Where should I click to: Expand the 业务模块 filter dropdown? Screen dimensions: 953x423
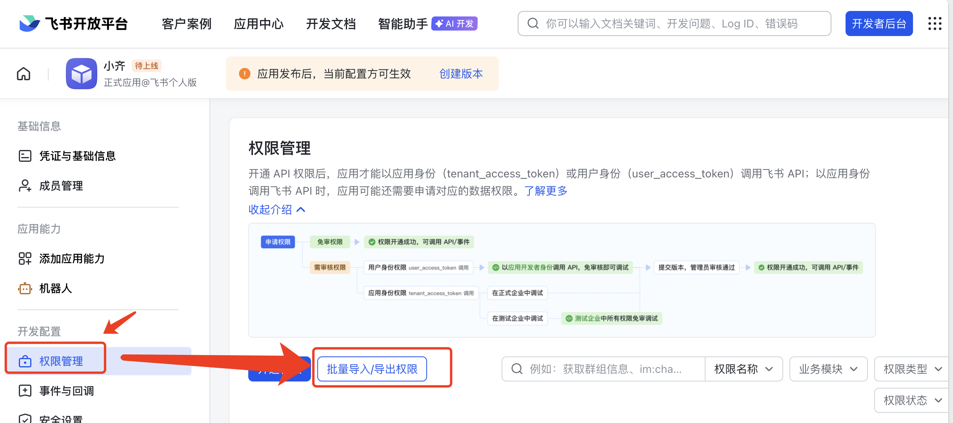pos(828,369)
